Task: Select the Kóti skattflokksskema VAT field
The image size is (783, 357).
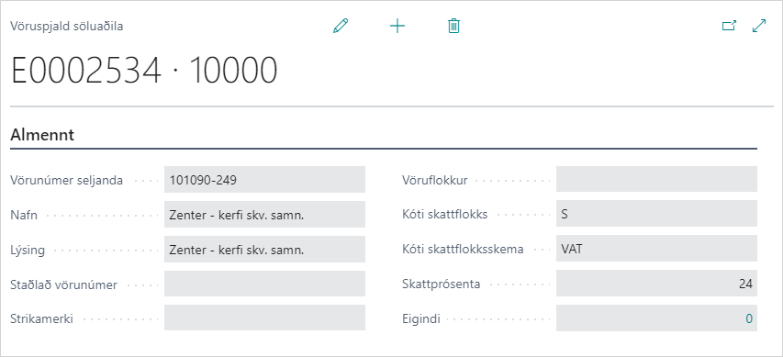Action: click(x=656, y=249)
